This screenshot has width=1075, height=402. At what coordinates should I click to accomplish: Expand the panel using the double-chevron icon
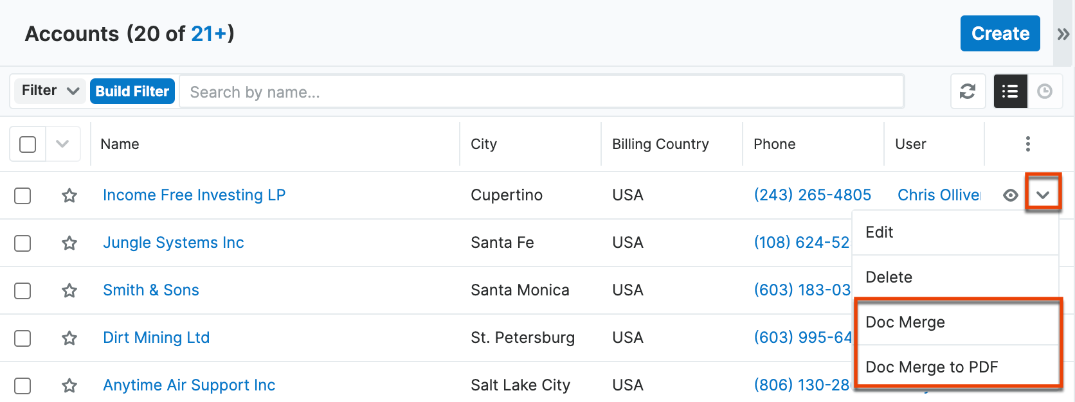pos(1063,33)
